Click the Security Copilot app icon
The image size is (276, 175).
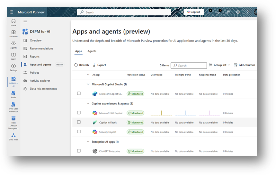pyautogui.click(x=95, y=132)
